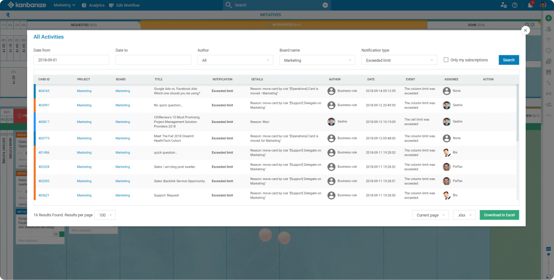Open card ID 404165 link

click(44, 91)
